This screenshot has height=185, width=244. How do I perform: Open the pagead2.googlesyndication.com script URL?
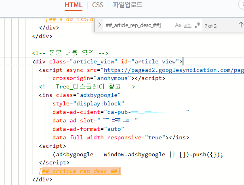[174, 70]
